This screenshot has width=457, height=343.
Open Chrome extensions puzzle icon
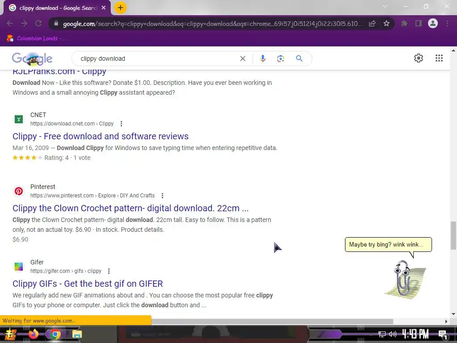404,23
